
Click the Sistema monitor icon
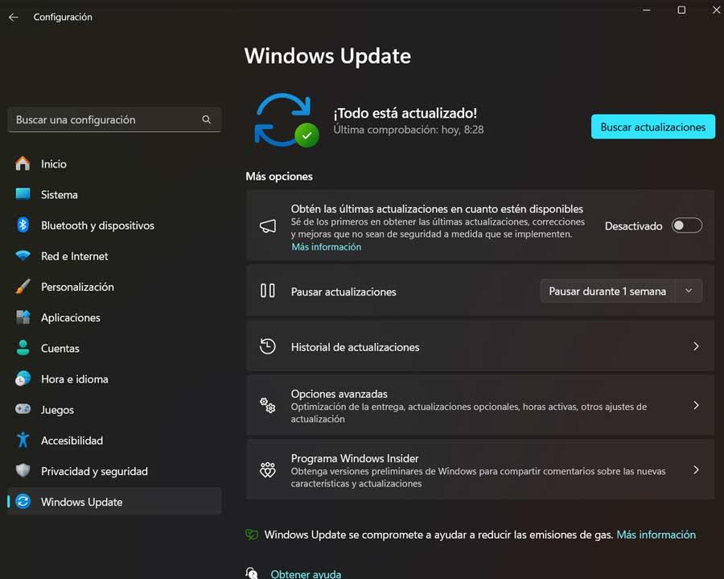(x=23, y=194)
